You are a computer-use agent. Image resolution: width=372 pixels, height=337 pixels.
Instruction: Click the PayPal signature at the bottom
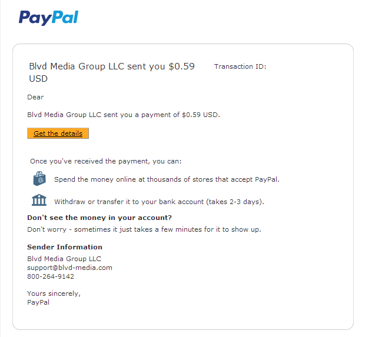(x=38, y=302)
